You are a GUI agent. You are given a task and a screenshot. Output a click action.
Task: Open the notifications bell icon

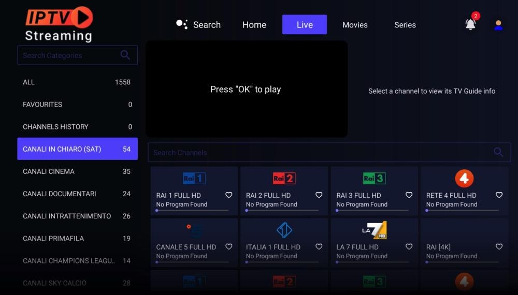(x=470, y=24)
